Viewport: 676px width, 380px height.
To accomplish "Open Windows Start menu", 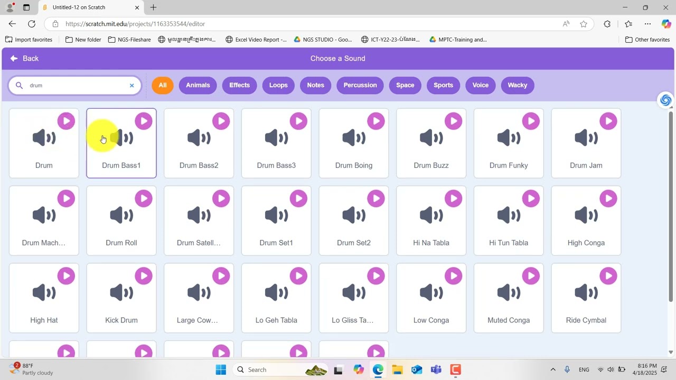I will 221,369.
